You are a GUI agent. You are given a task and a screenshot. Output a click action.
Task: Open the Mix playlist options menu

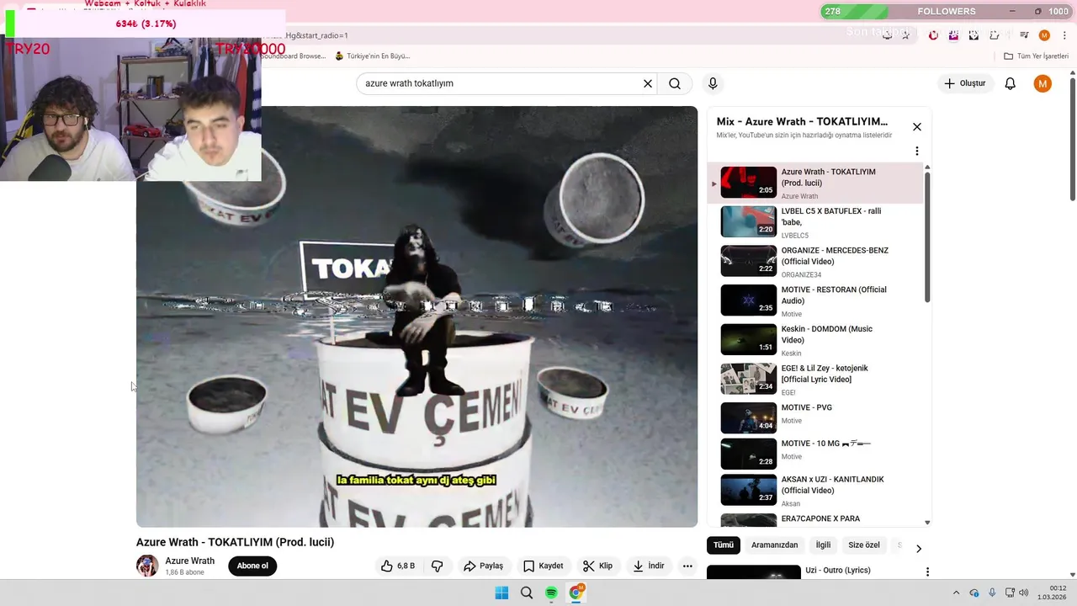(x=917, y=151)
